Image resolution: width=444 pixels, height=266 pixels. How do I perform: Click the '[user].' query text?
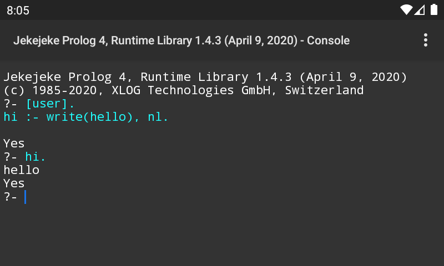50,104
